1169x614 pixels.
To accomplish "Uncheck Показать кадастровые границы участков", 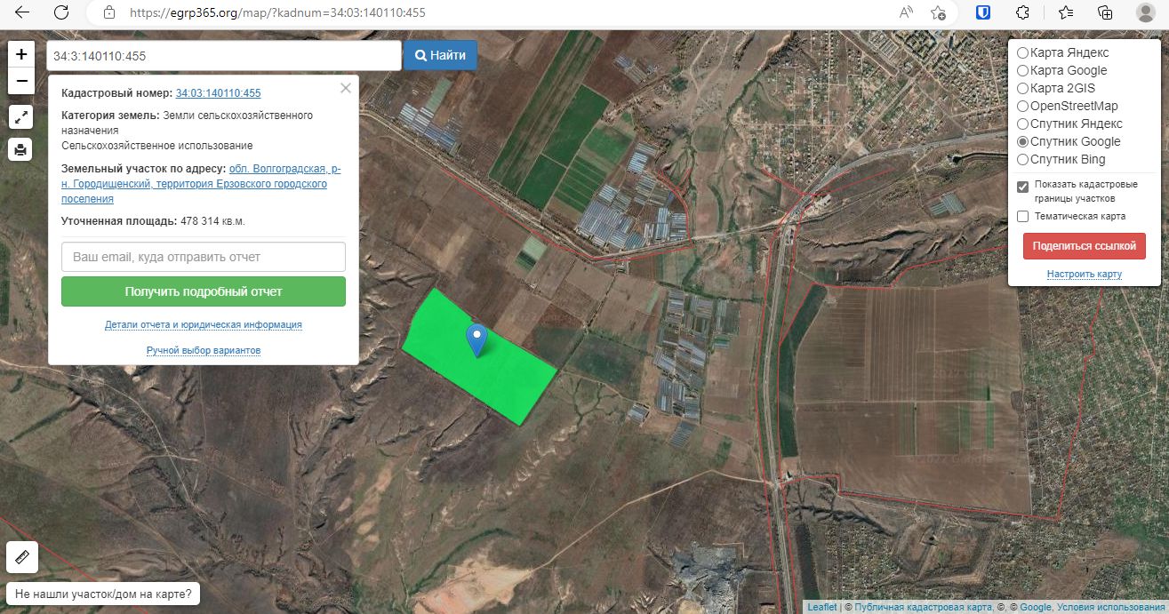I will [1023, 186].
